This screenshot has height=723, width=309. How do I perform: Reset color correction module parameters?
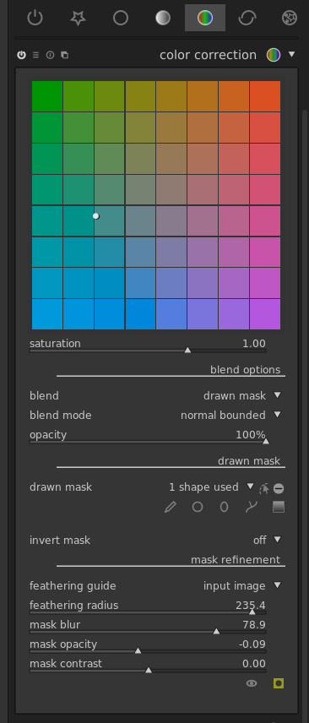click(50, 56)
